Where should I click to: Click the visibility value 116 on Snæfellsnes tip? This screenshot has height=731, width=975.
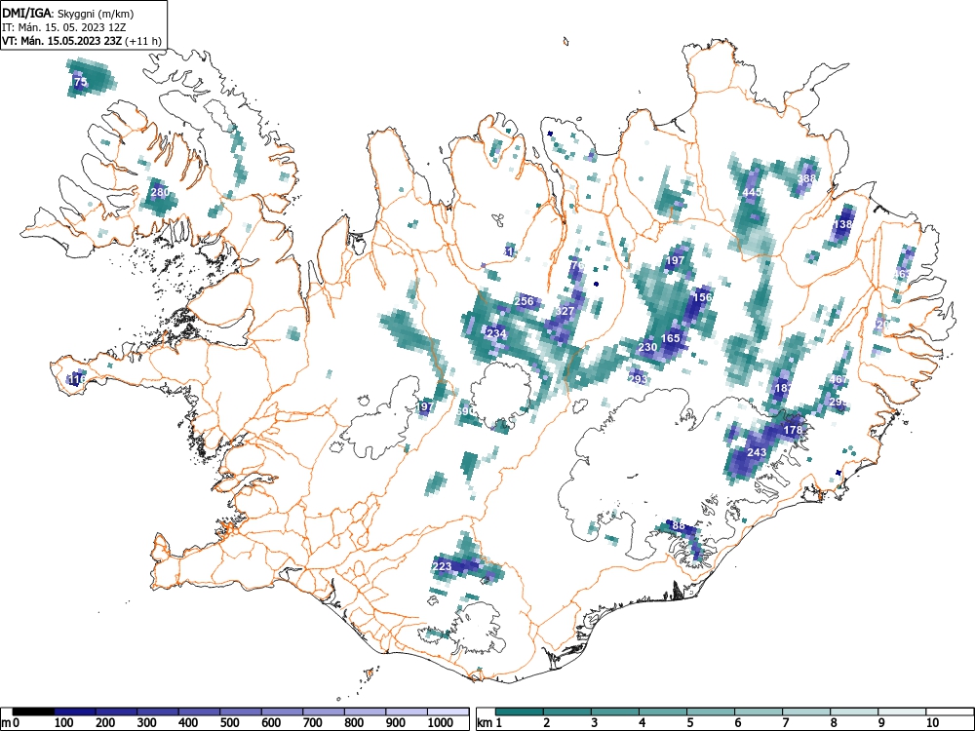(76, 379)
